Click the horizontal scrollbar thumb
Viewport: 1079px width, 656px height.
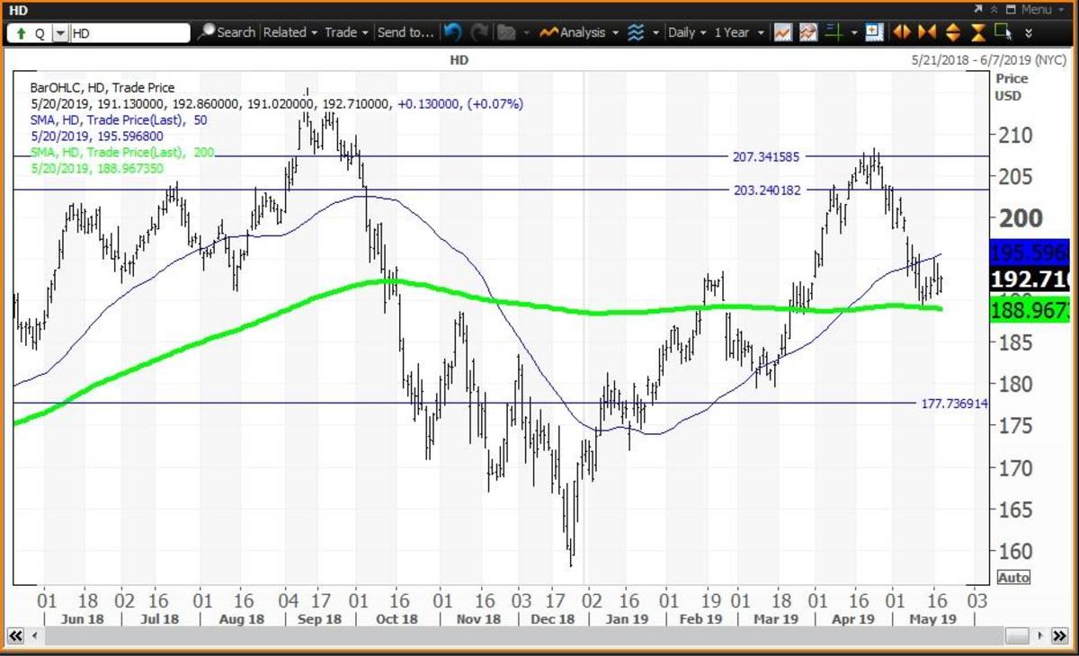pos(1017,635)
